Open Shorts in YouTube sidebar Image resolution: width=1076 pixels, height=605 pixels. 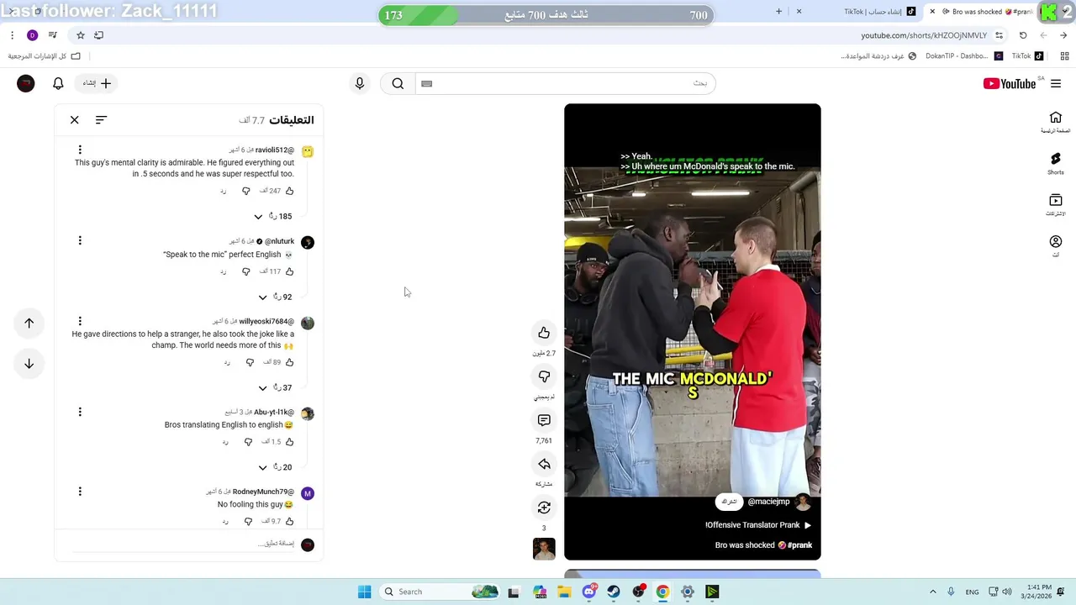pos(1056,163)
